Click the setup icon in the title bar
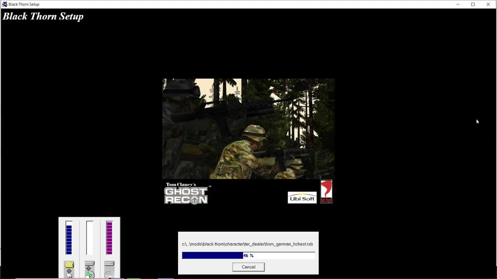The height and width of the screenshot is (279, 497). [x=4, y=4]
